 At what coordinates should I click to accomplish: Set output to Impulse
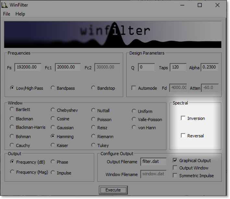(x=53, y=173)
